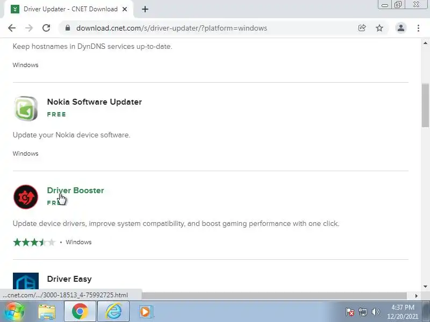Open the Chrome profile avatar
Screen dimensions: 430x322
[400, 28]
